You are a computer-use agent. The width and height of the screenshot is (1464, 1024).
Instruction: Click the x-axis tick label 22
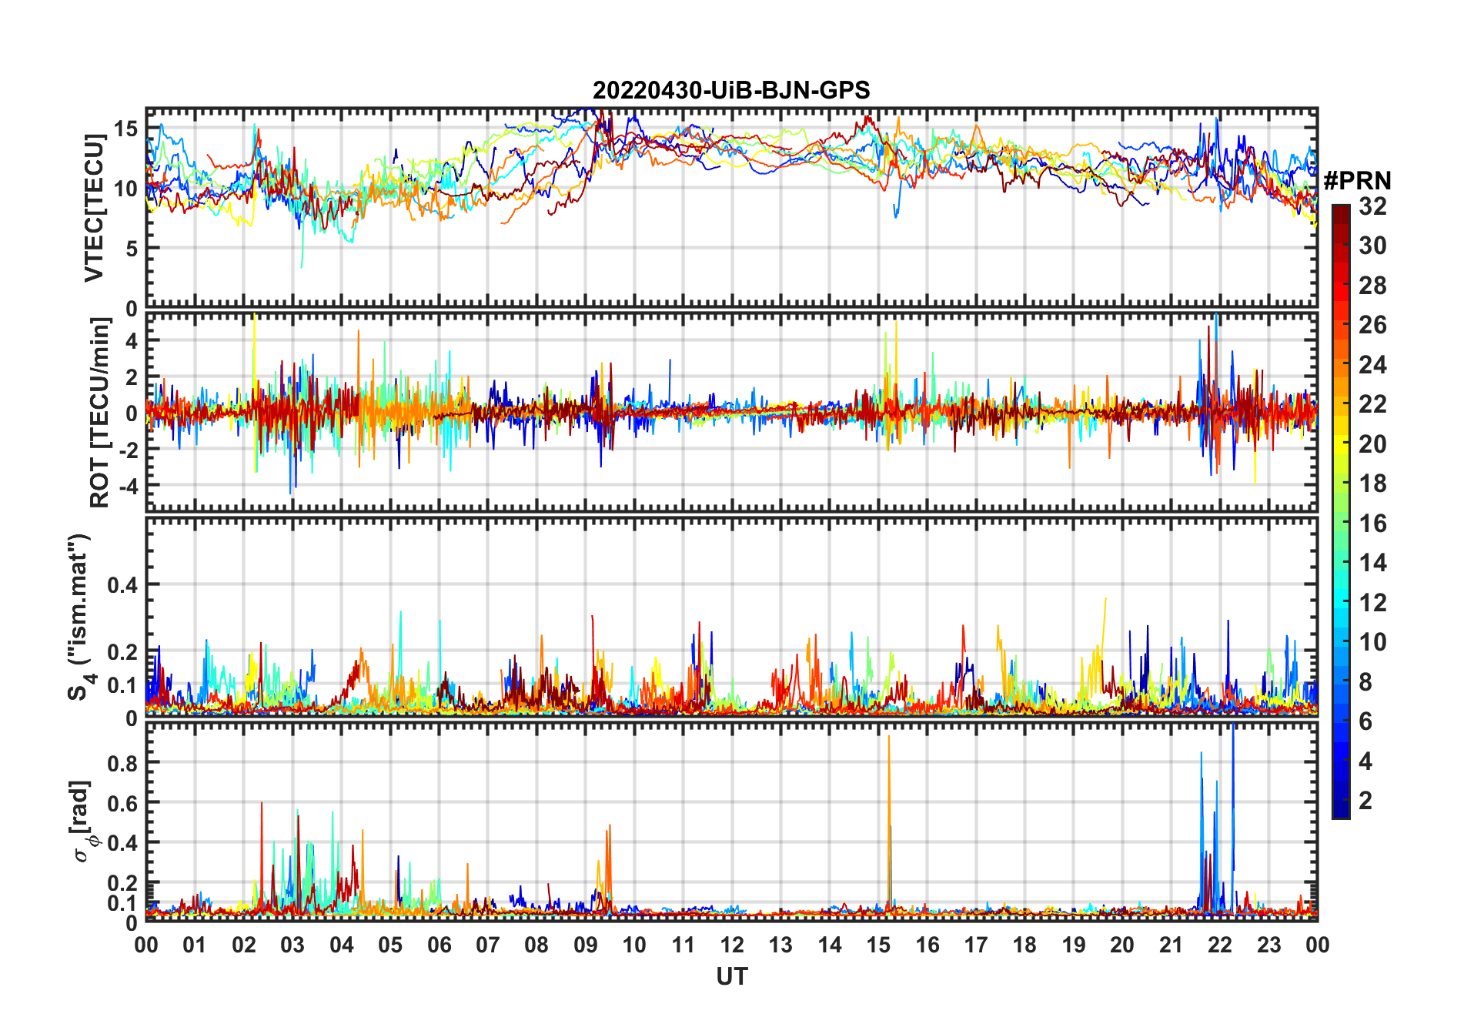tap(1219, 945)
